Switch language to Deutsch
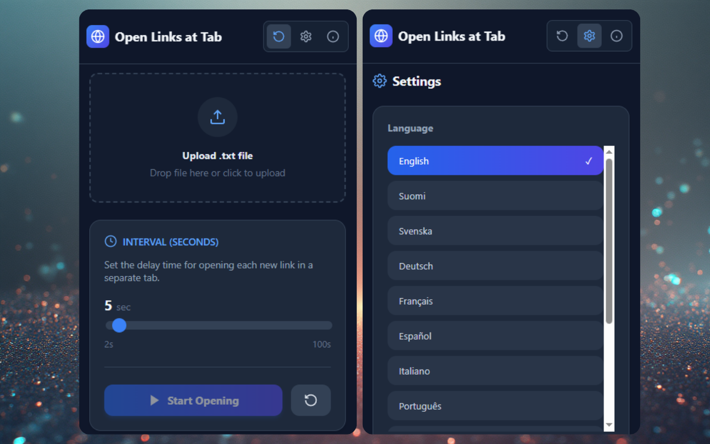710x444 pixels. coord(495,266)
